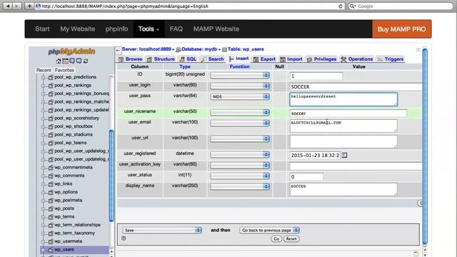Open the Save action dropdown

162,230
